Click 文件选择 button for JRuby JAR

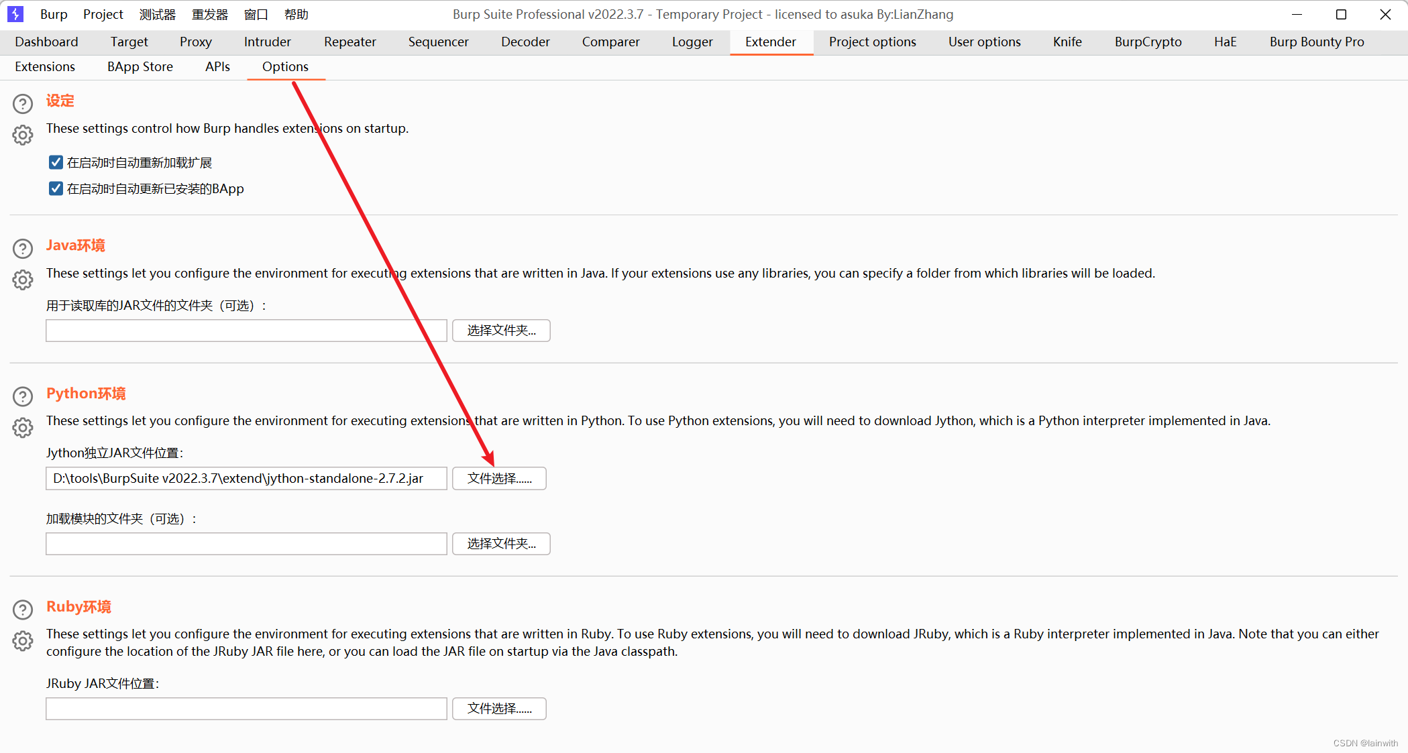pos(499,709)
